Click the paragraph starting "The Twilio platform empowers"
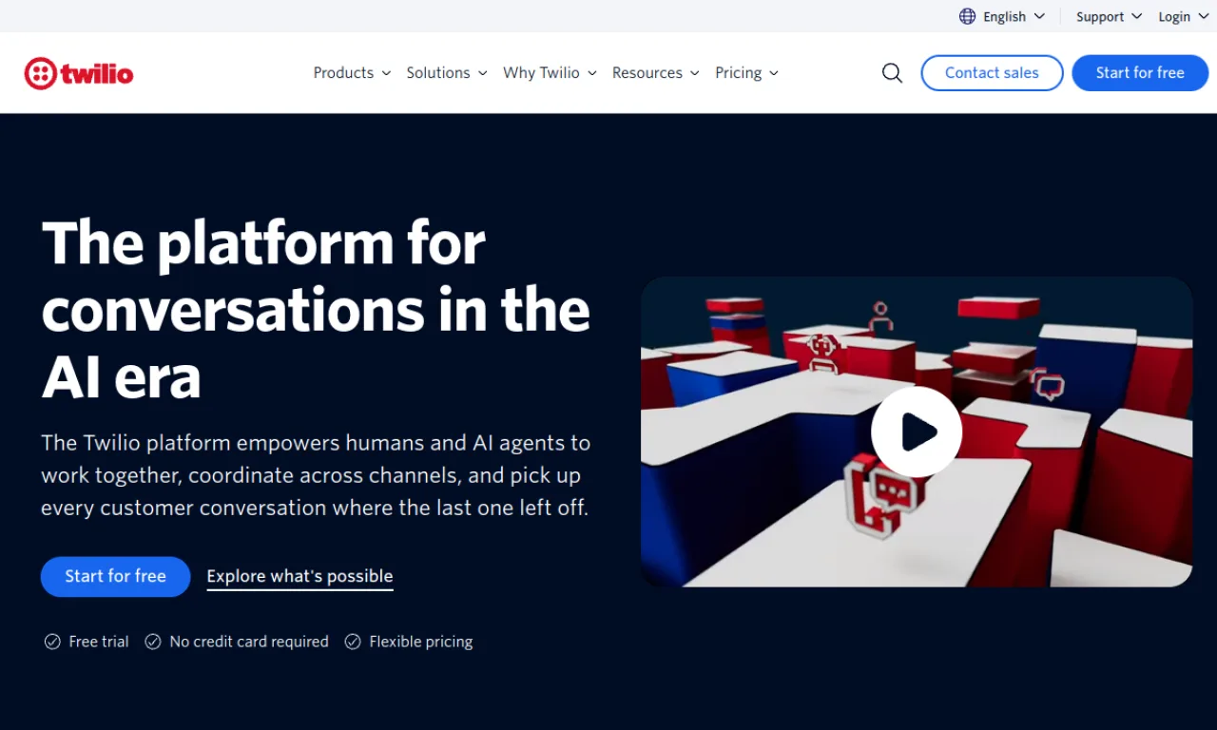 (x=316, y=475)
